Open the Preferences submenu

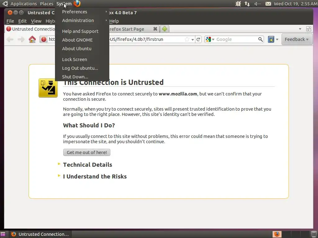coord(82,12)
